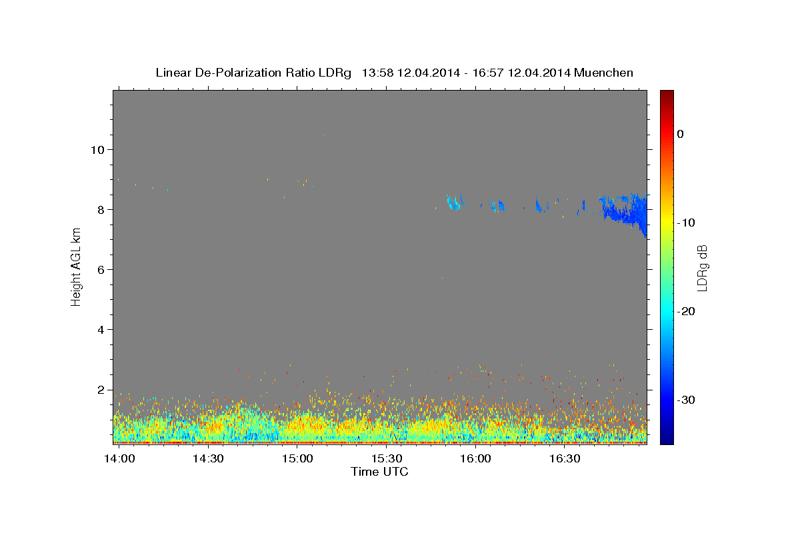Screen dimensions: 800x533
Task: Click the plot title 'Linear De-Polarization Ratio LDRg'
Action: click(253, 73)
